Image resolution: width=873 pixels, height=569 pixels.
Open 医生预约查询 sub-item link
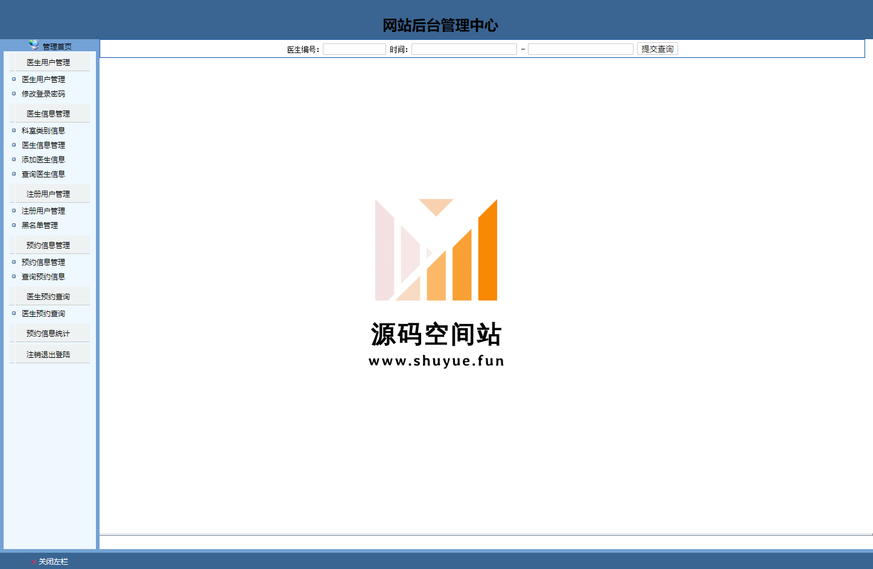[x=43, y=313]
